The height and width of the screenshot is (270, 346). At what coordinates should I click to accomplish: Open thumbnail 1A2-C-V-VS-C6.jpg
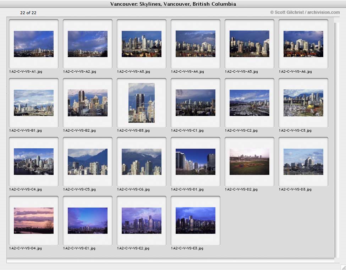point(142,162)
